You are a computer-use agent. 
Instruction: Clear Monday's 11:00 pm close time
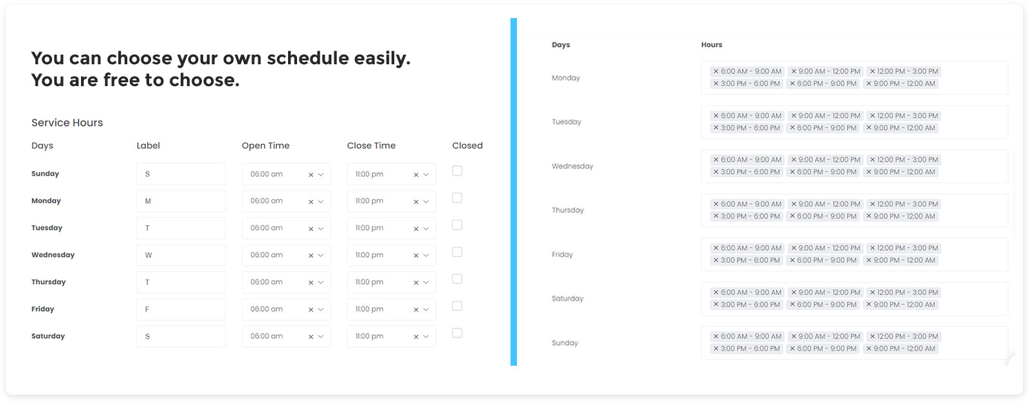point(416,202)
